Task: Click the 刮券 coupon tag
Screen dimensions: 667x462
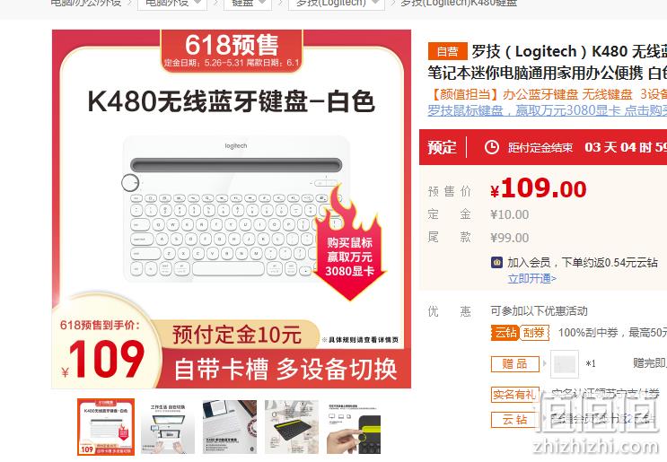Action: pos(534,332)
